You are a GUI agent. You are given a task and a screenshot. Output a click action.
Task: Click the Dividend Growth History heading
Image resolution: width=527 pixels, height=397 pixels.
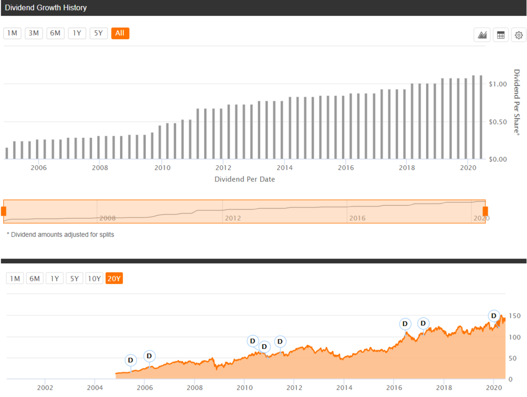point(46,8)
